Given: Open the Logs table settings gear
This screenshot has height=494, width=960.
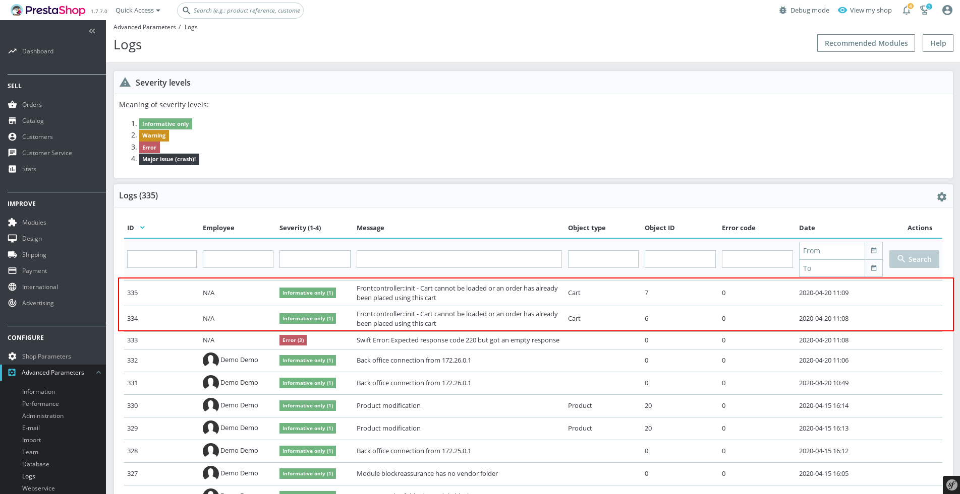Looking at the screenshot, I should [942, 197].
